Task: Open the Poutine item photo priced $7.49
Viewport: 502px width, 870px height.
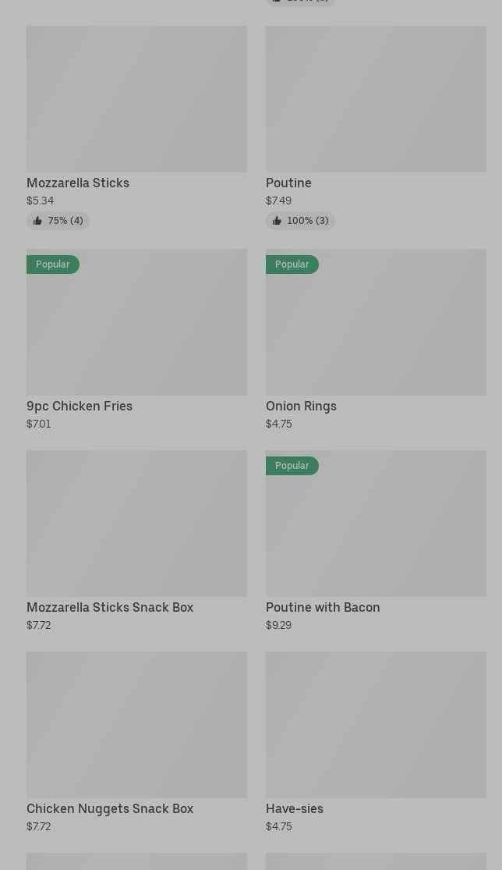Action: 376,99
